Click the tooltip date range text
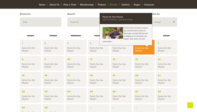 click(118, 20)
